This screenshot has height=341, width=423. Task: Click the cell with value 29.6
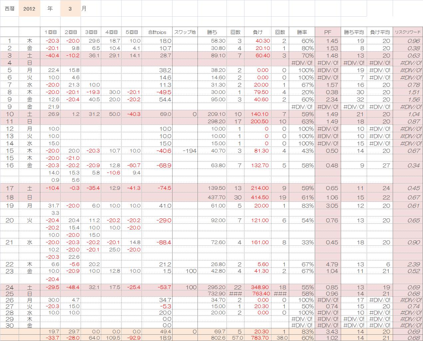point(91,41)
